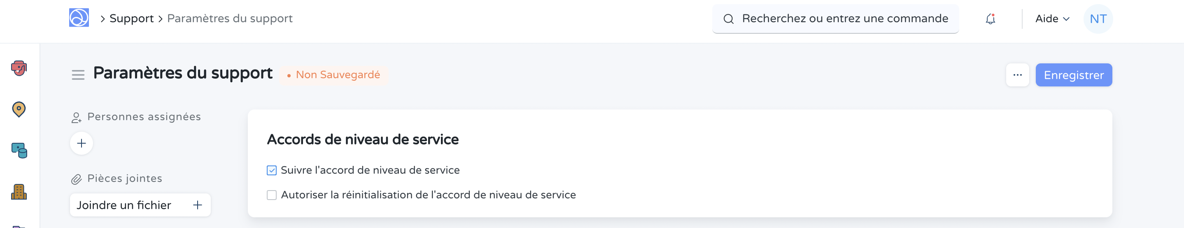Uncheck Suivre l'accord de niveau de service
The image size is (1184, 228).
click(x=272, y=170)
